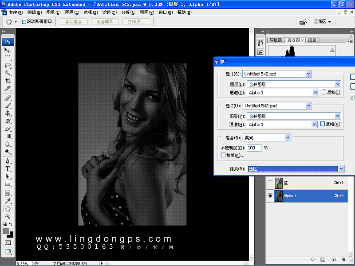Select the Brush tool
355x266 pixels.
8,106
